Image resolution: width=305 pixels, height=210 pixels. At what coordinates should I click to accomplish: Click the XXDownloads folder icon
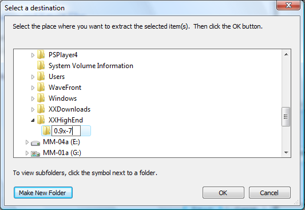tap(41, 109)
